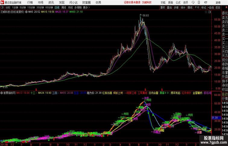Click the 金屋藏娇 indicator label
Image resolution: width=228 pixels, height=146 pixels.
[198, 93]
